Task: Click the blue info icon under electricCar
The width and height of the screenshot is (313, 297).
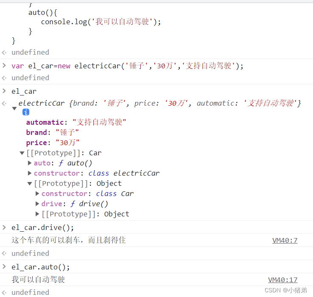Action: coord(26,112)
